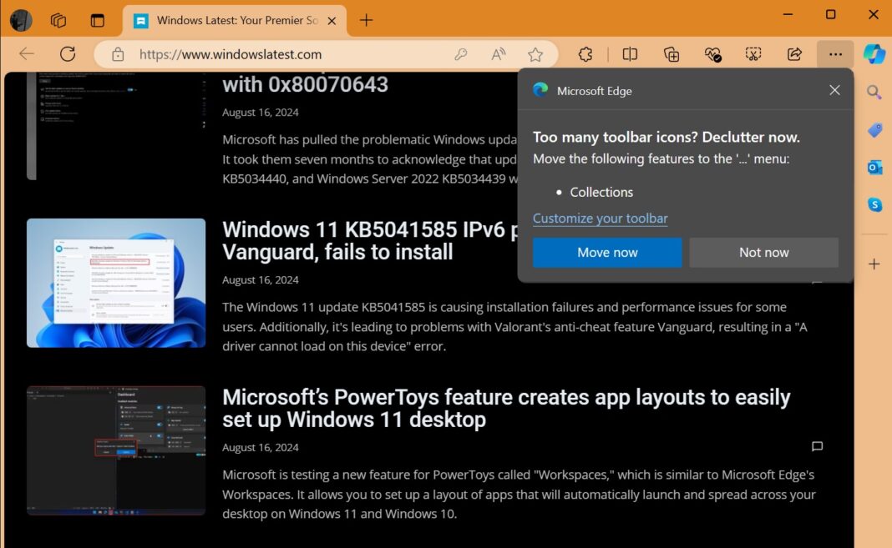Add the page to favorites
Screen dimensions: 892x548
click(535, 53)
